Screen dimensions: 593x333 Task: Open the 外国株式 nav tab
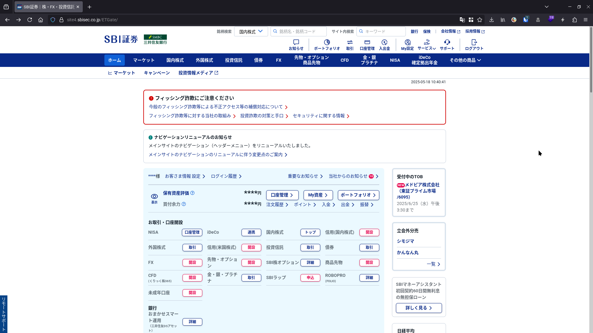click(204, 60)
